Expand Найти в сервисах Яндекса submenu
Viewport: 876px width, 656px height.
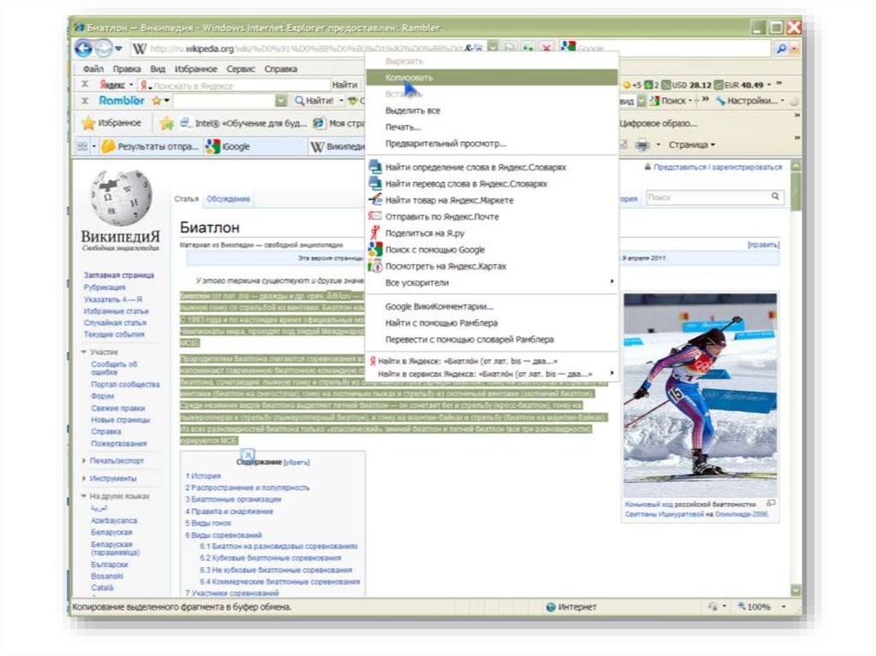click(492, 374)
